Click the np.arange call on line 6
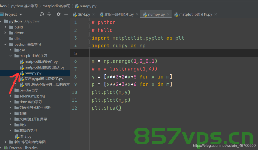The height and width of the screenshot is (150, 258). 130,61
